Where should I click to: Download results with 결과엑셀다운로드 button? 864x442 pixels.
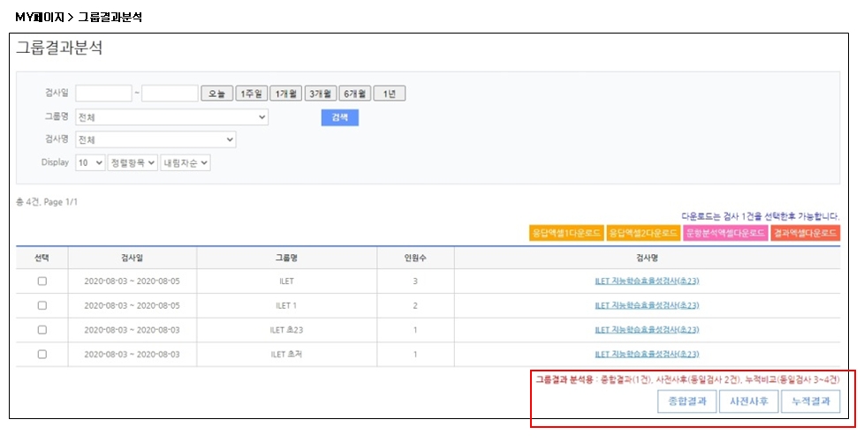pyautogui.click(x=805, y=233)
